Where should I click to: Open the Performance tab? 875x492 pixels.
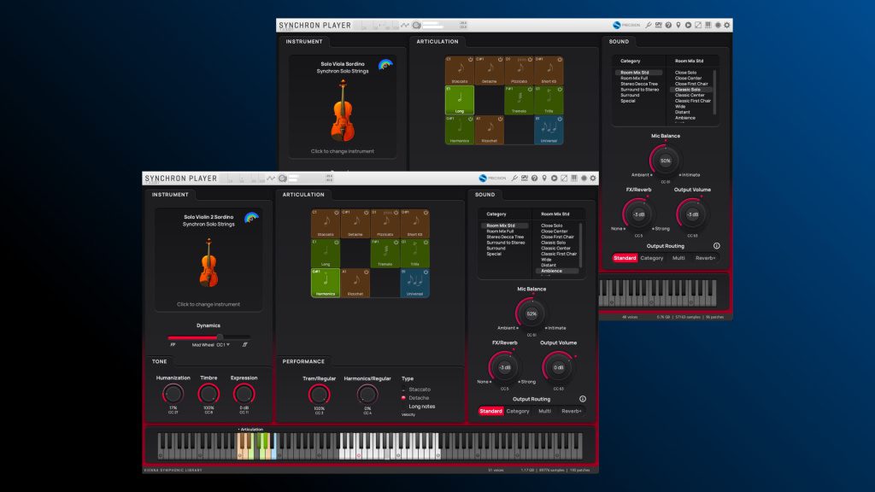(x=303, y=361)
